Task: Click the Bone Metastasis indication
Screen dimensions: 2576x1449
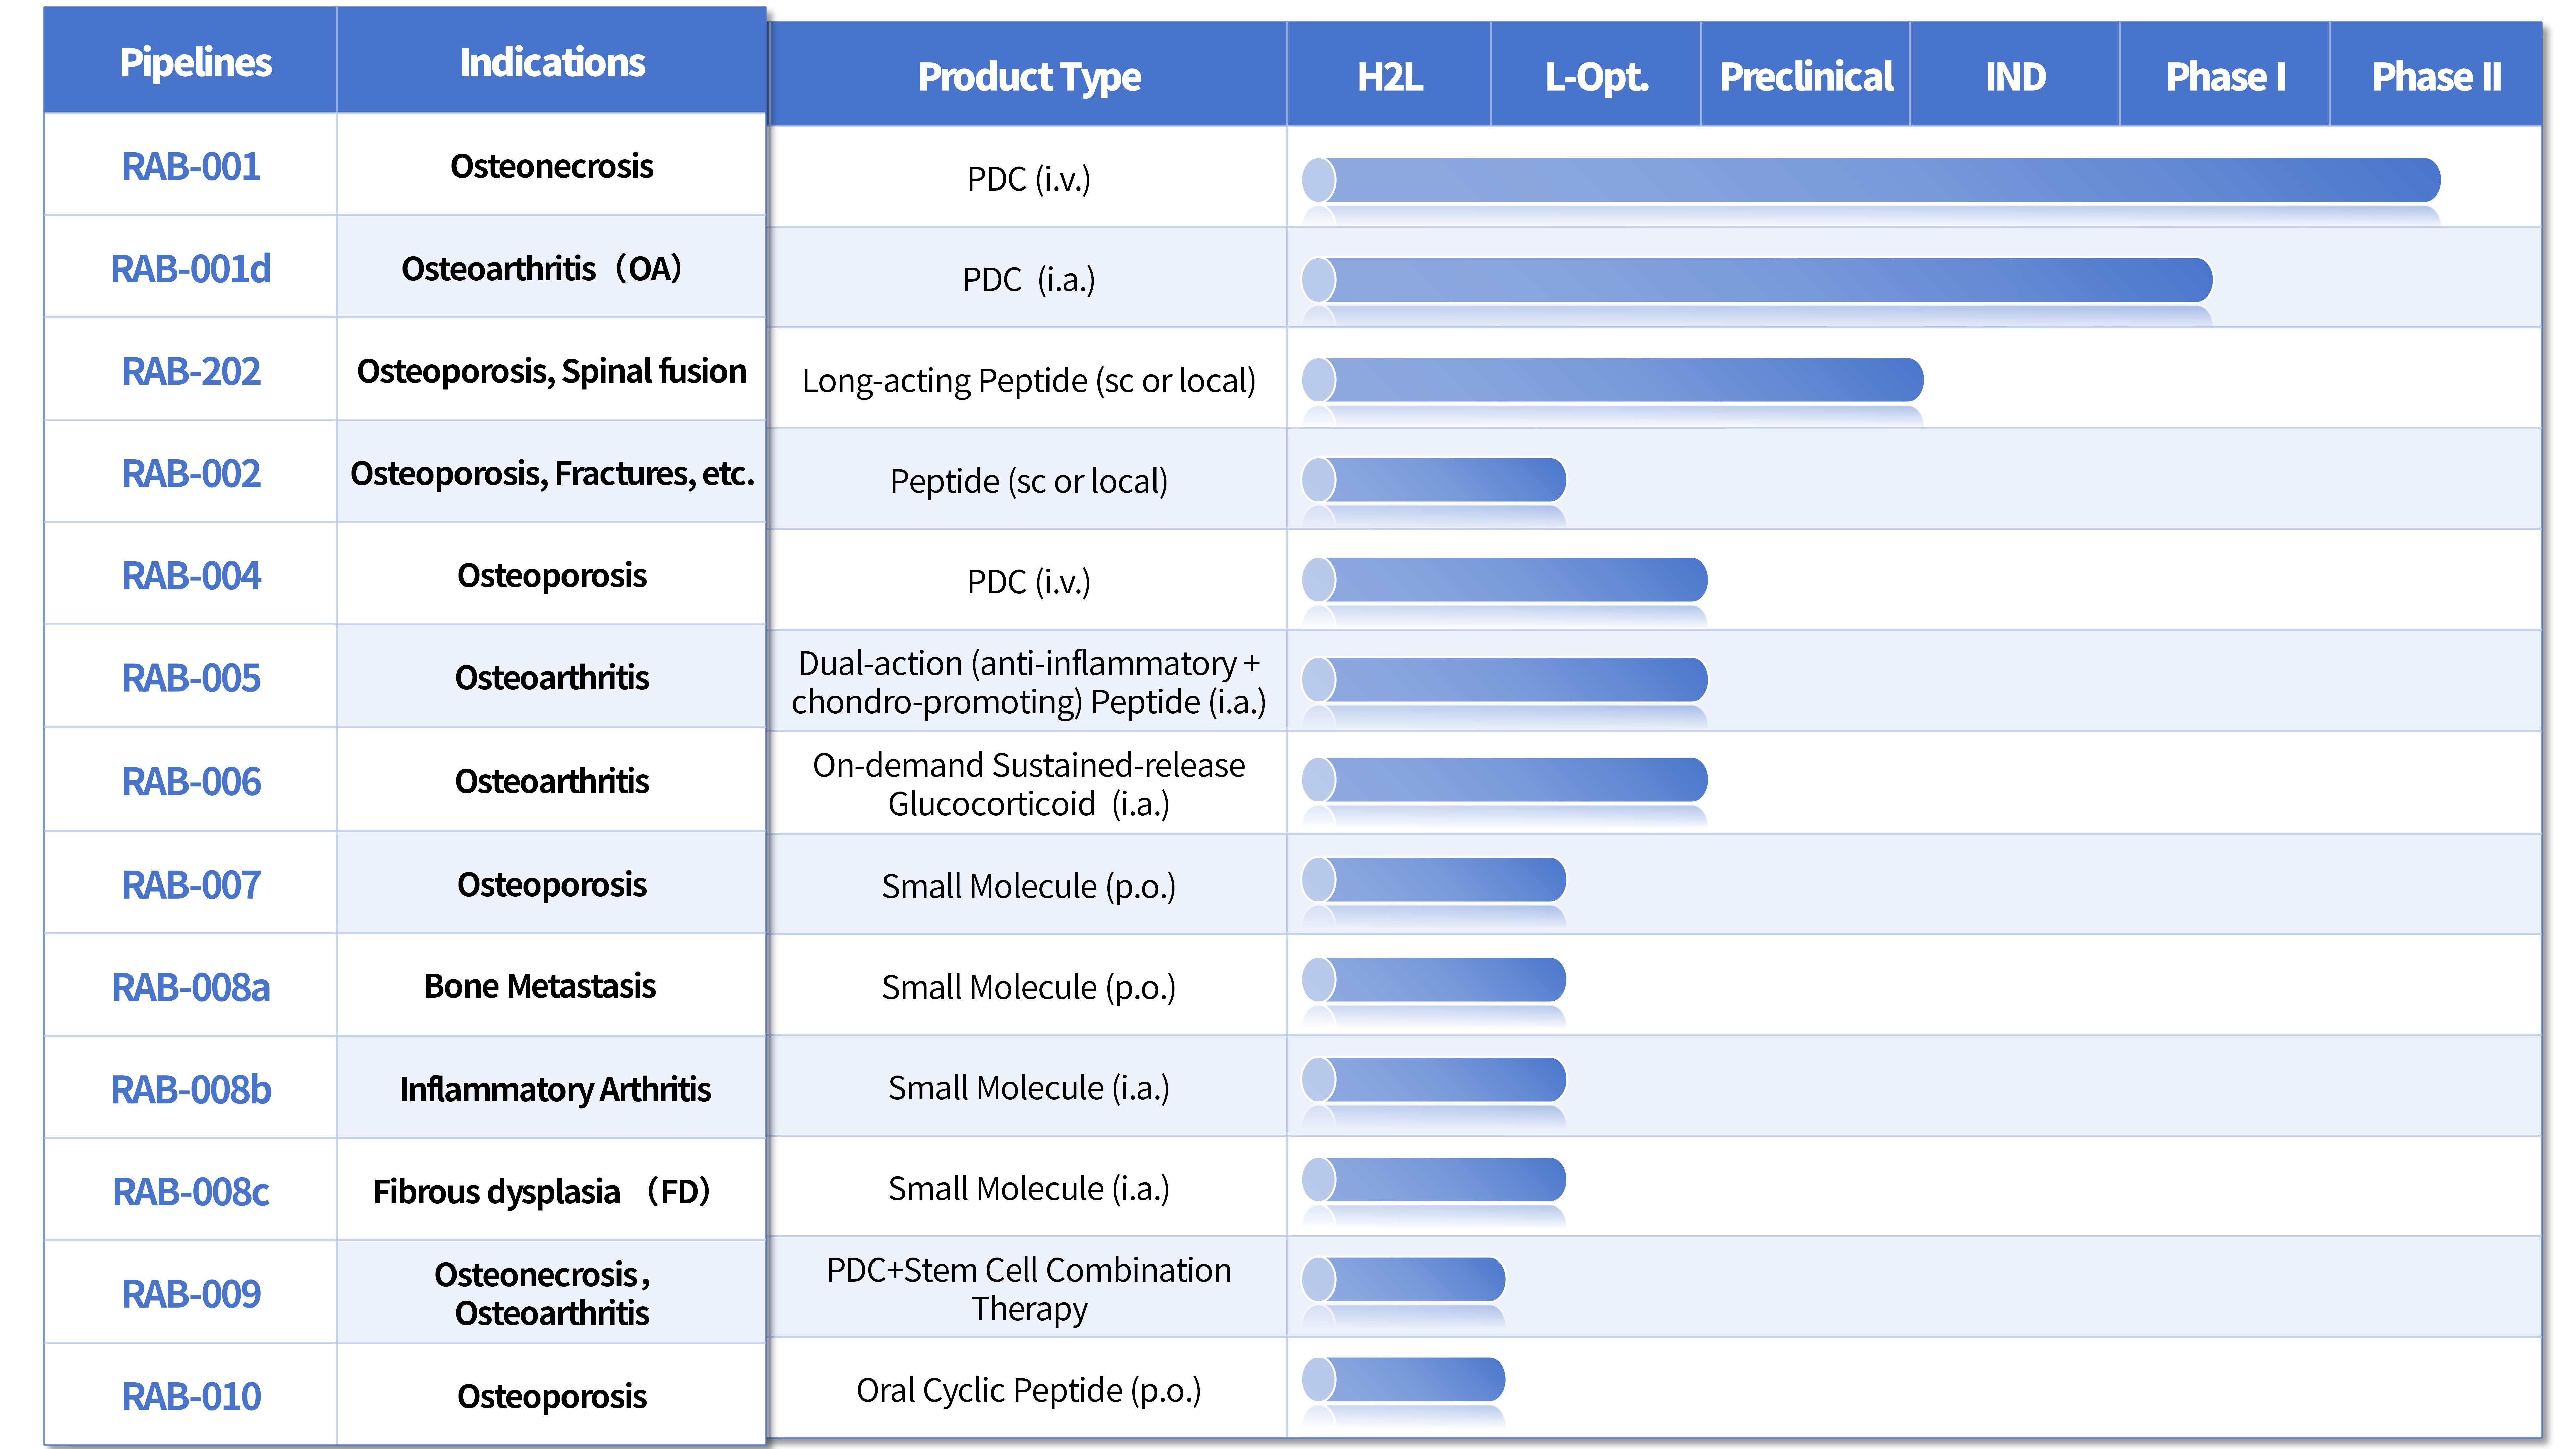Action: [x=540, y=986]
